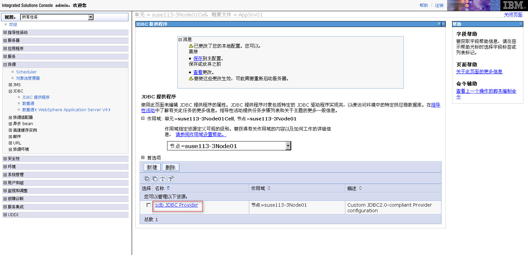Expand the 服务集成 section

pos(5,207)
